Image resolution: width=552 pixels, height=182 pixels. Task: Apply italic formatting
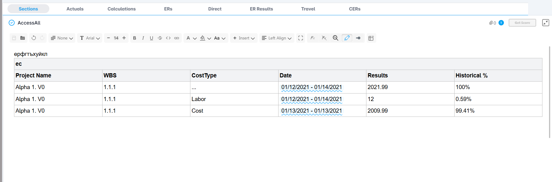click(143, 38)
